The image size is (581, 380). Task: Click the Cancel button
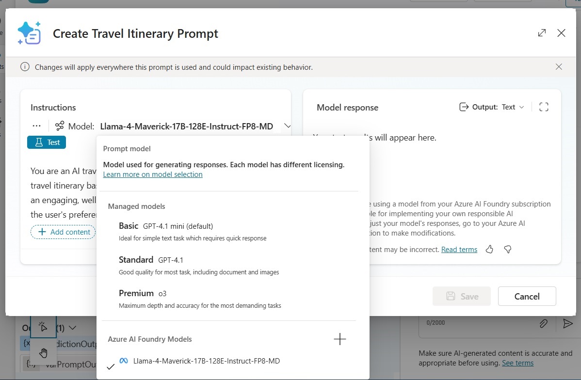[x=527, y=296]
